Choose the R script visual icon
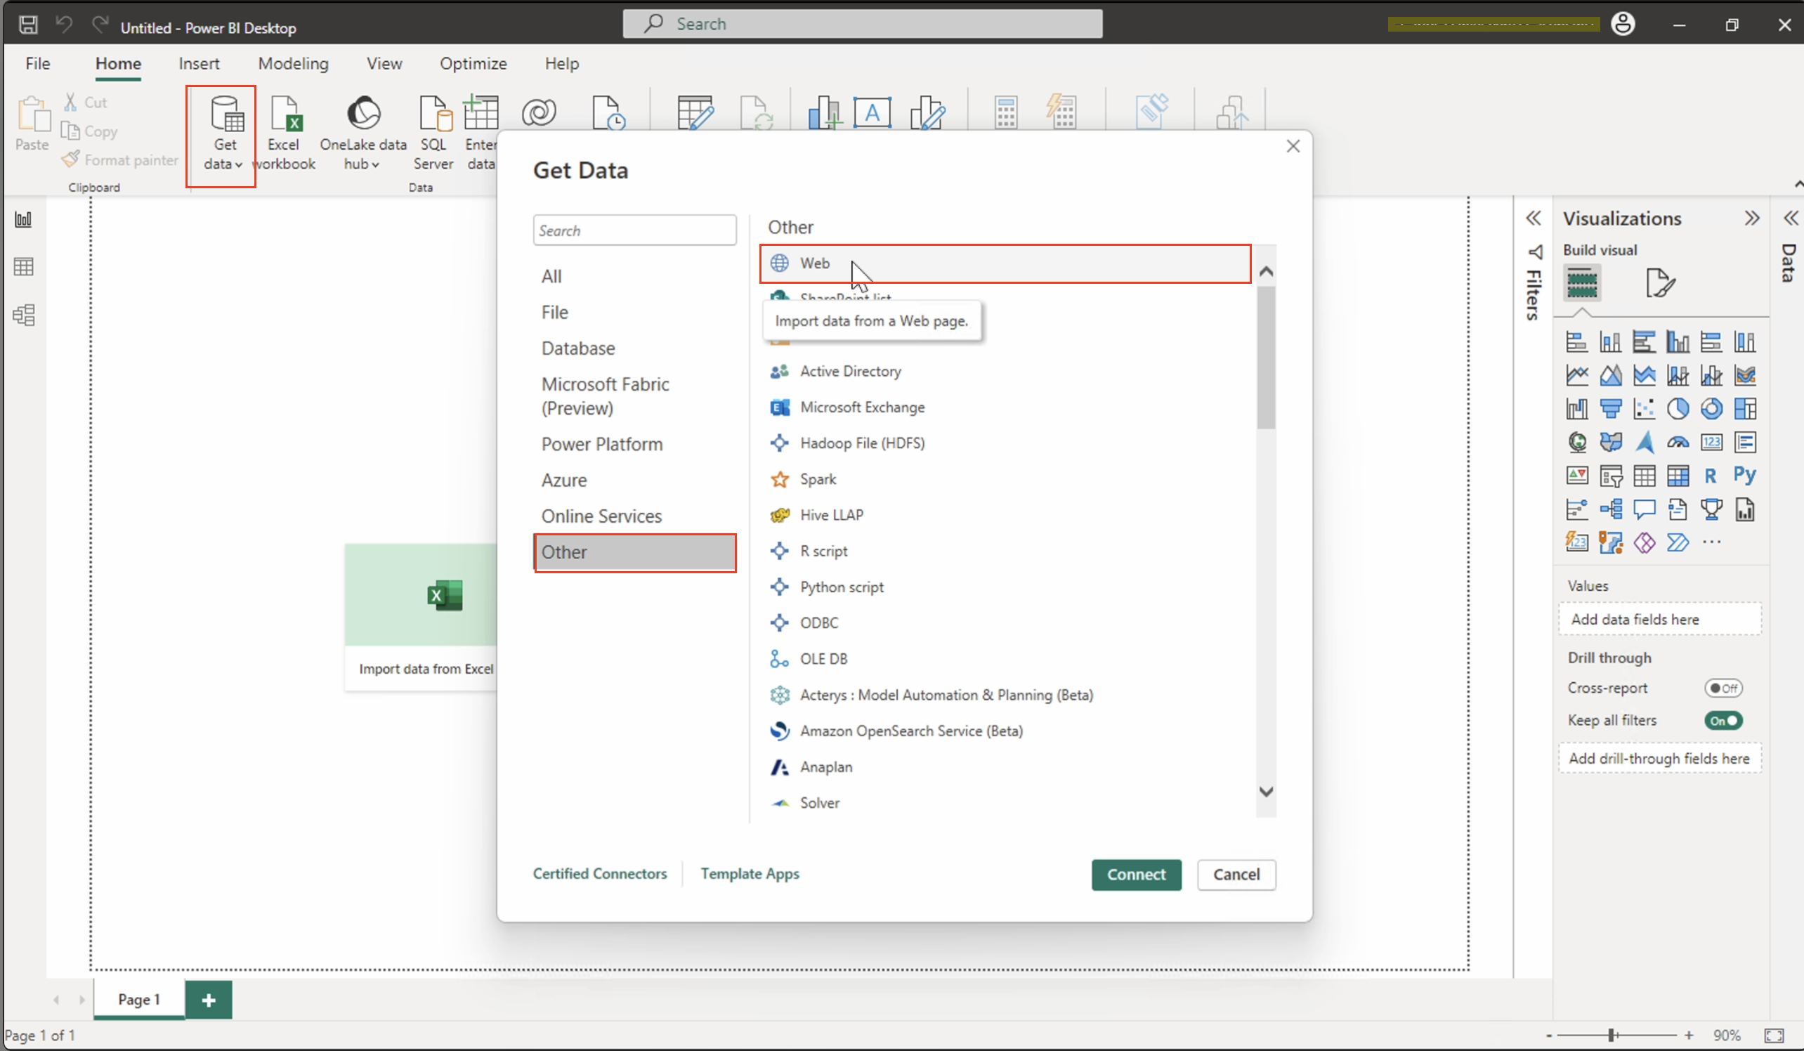 click(1711, 476)
